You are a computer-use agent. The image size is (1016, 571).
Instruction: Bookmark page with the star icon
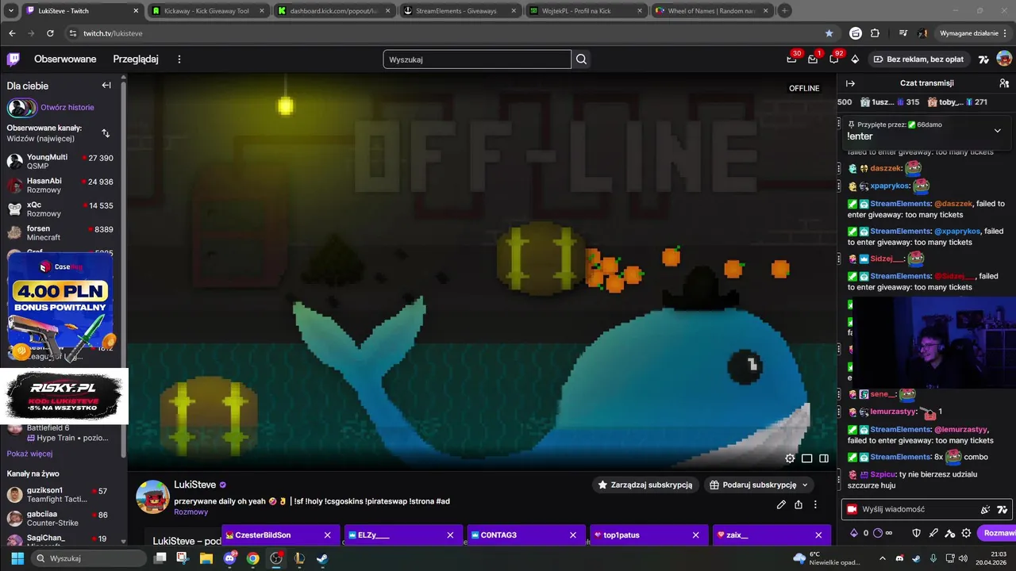[x=829, y=33]
